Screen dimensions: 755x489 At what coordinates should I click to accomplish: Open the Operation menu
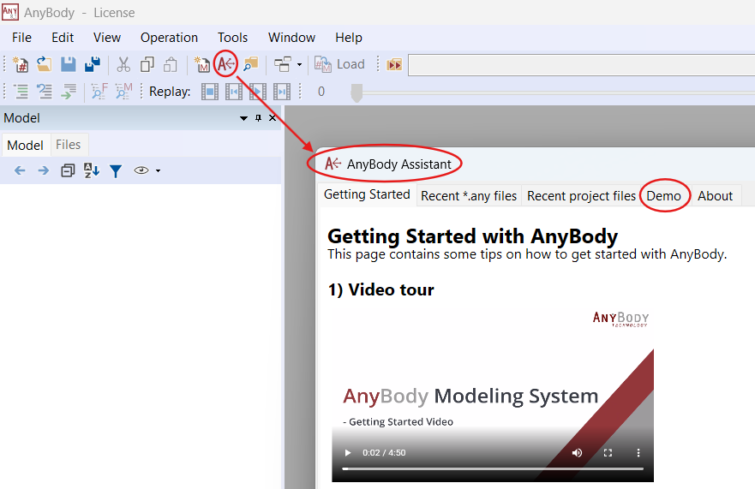pyautogui.click(x=169, y=38)
